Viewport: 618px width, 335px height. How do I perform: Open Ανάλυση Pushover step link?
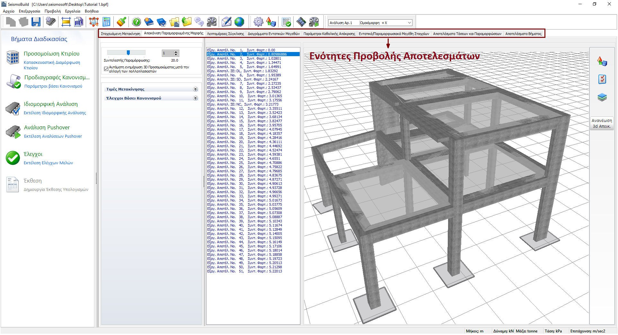point(47,127)
